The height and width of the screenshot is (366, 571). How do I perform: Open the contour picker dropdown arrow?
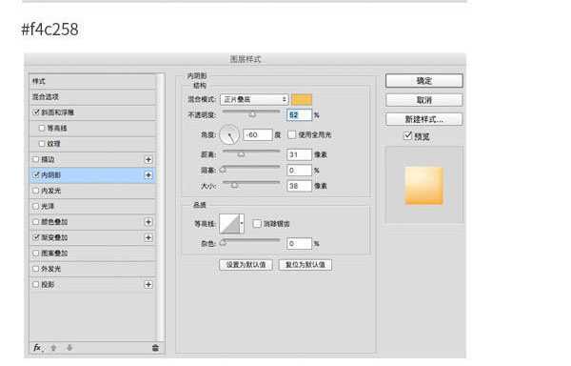point(242,223)
